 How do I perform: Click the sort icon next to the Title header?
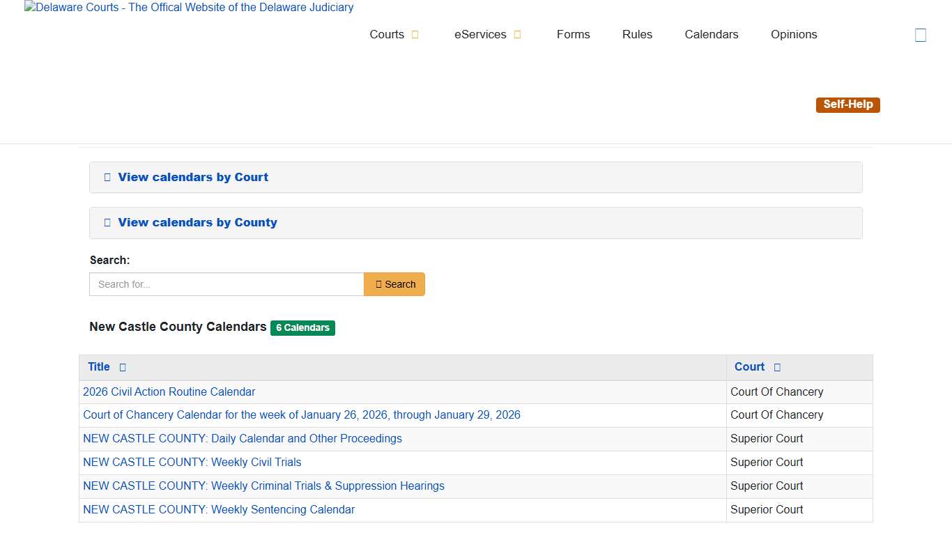pos(122,367)
